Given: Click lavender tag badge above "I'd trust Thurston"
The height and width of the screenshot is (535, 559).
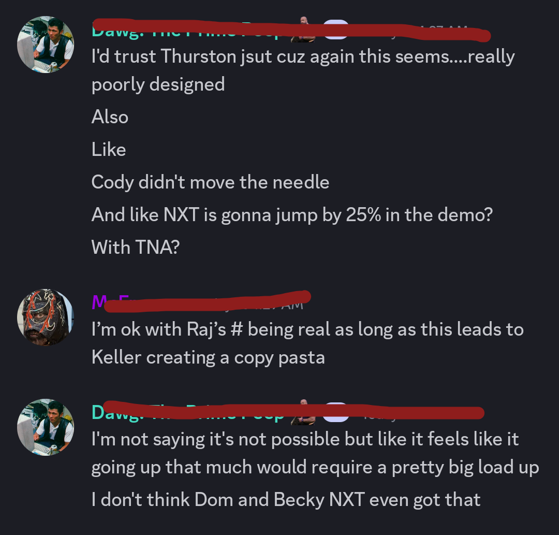Looking at the screenshot, I should (x=336, y=30).
